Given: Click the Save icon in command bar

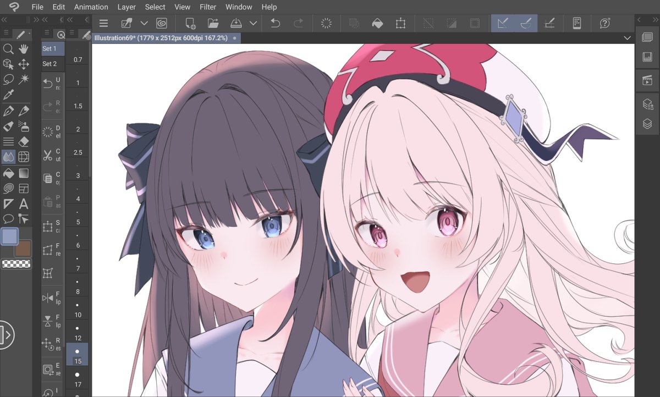Looking at the screenshot, I should (x=235, y=23).
